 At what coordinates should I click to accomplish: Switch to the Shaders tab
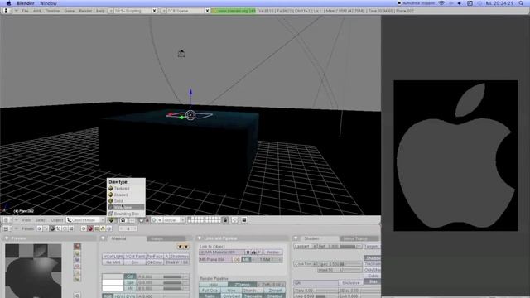(311, 238)
